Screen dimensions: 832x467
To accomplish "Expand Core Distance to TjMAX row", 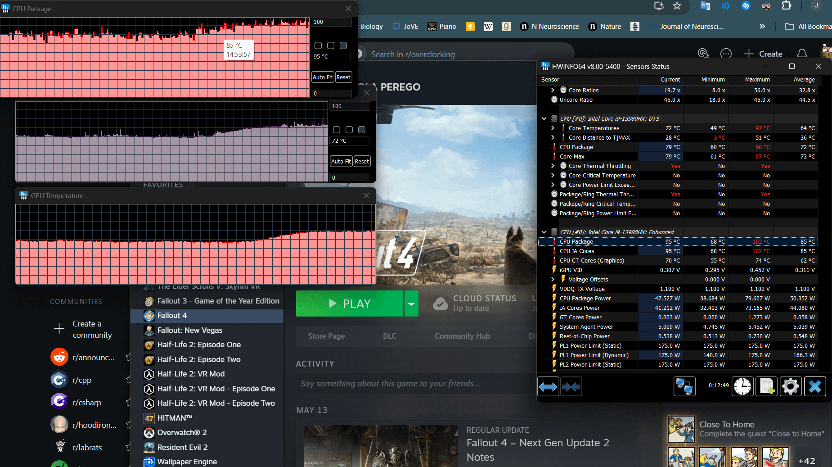I will tap(553, 137).
